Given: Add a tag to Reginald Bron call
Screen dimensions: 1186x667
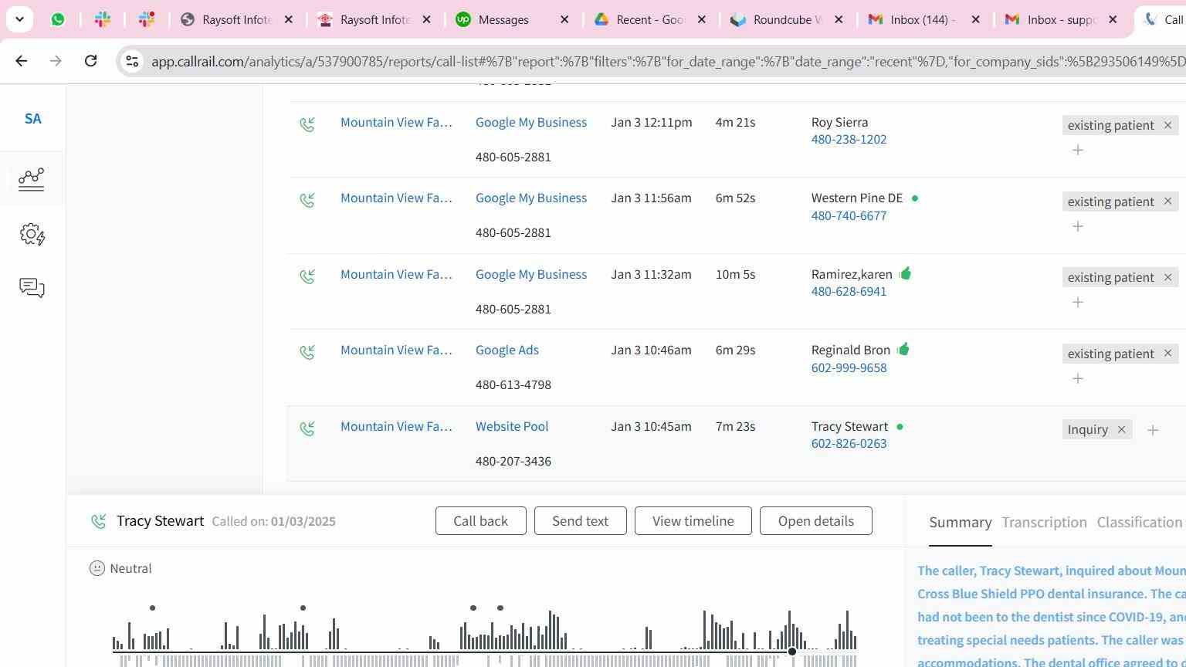Looking at the screenshot, I should (x=1078, y=378).
